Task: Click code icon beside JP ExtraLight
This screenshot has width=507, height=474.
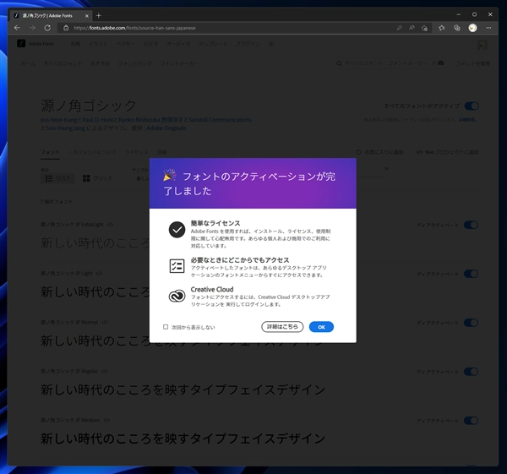Action: tap(110, 225)
